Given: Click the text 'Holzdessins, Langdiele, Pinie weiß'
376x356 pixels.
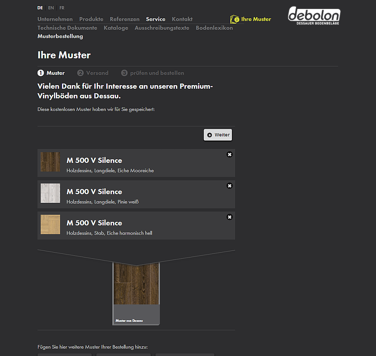Looking at the screenshot, I should [x=102, y=202].
